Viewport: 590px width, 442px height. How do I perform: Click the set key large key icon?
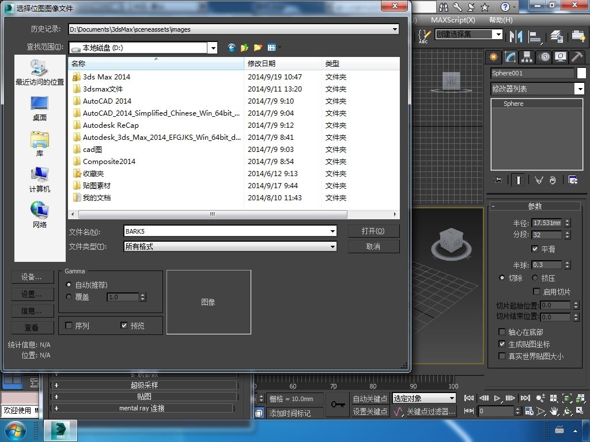[338, 405]
